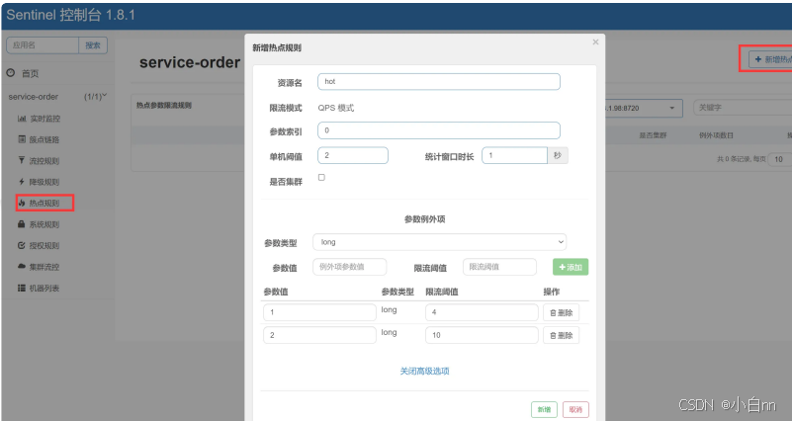Open the machine IP dropdown ending 8720
This screenshot has height=421, width=792.
pos(644,108)
